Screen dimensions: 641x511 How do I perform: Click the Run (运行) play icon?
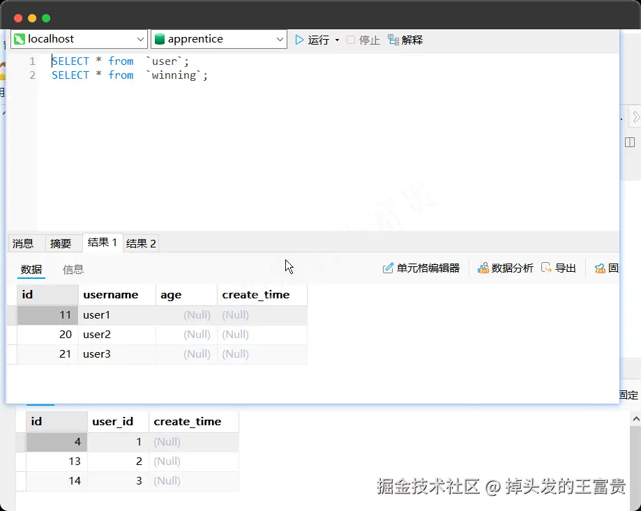(x=299, y=40)
